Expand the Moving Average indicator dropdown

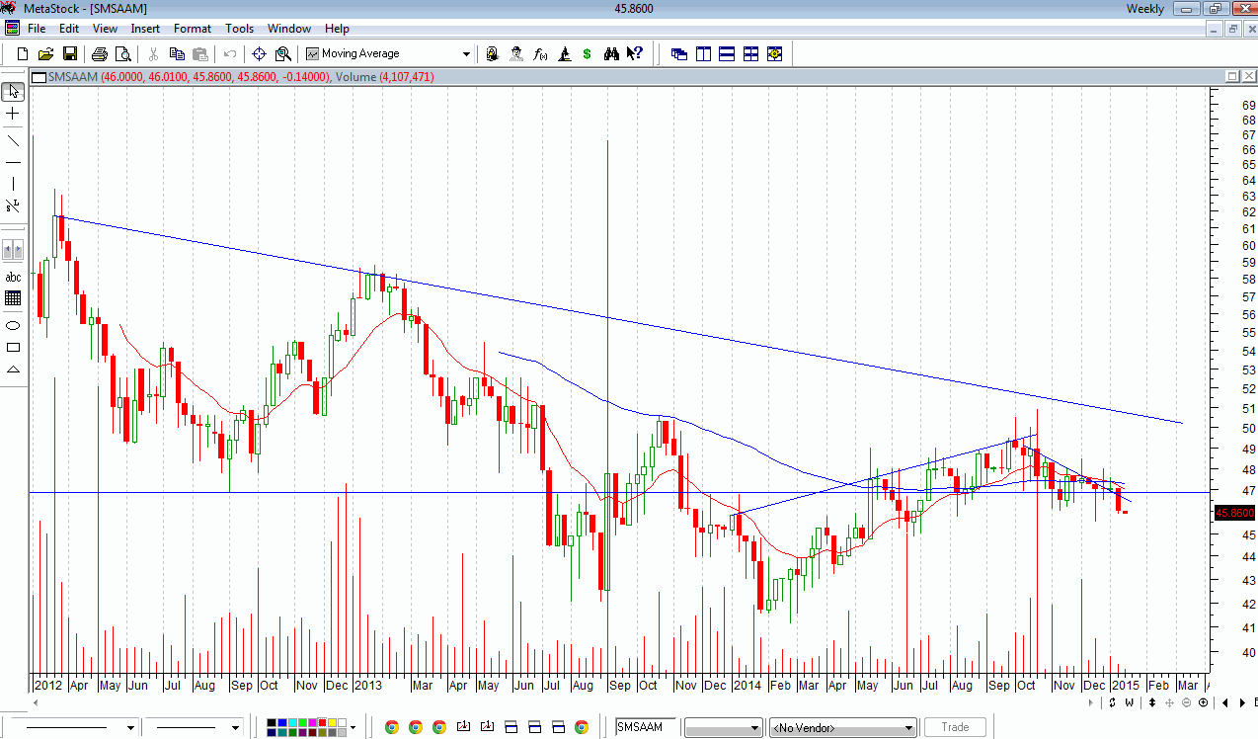(466, 54)
